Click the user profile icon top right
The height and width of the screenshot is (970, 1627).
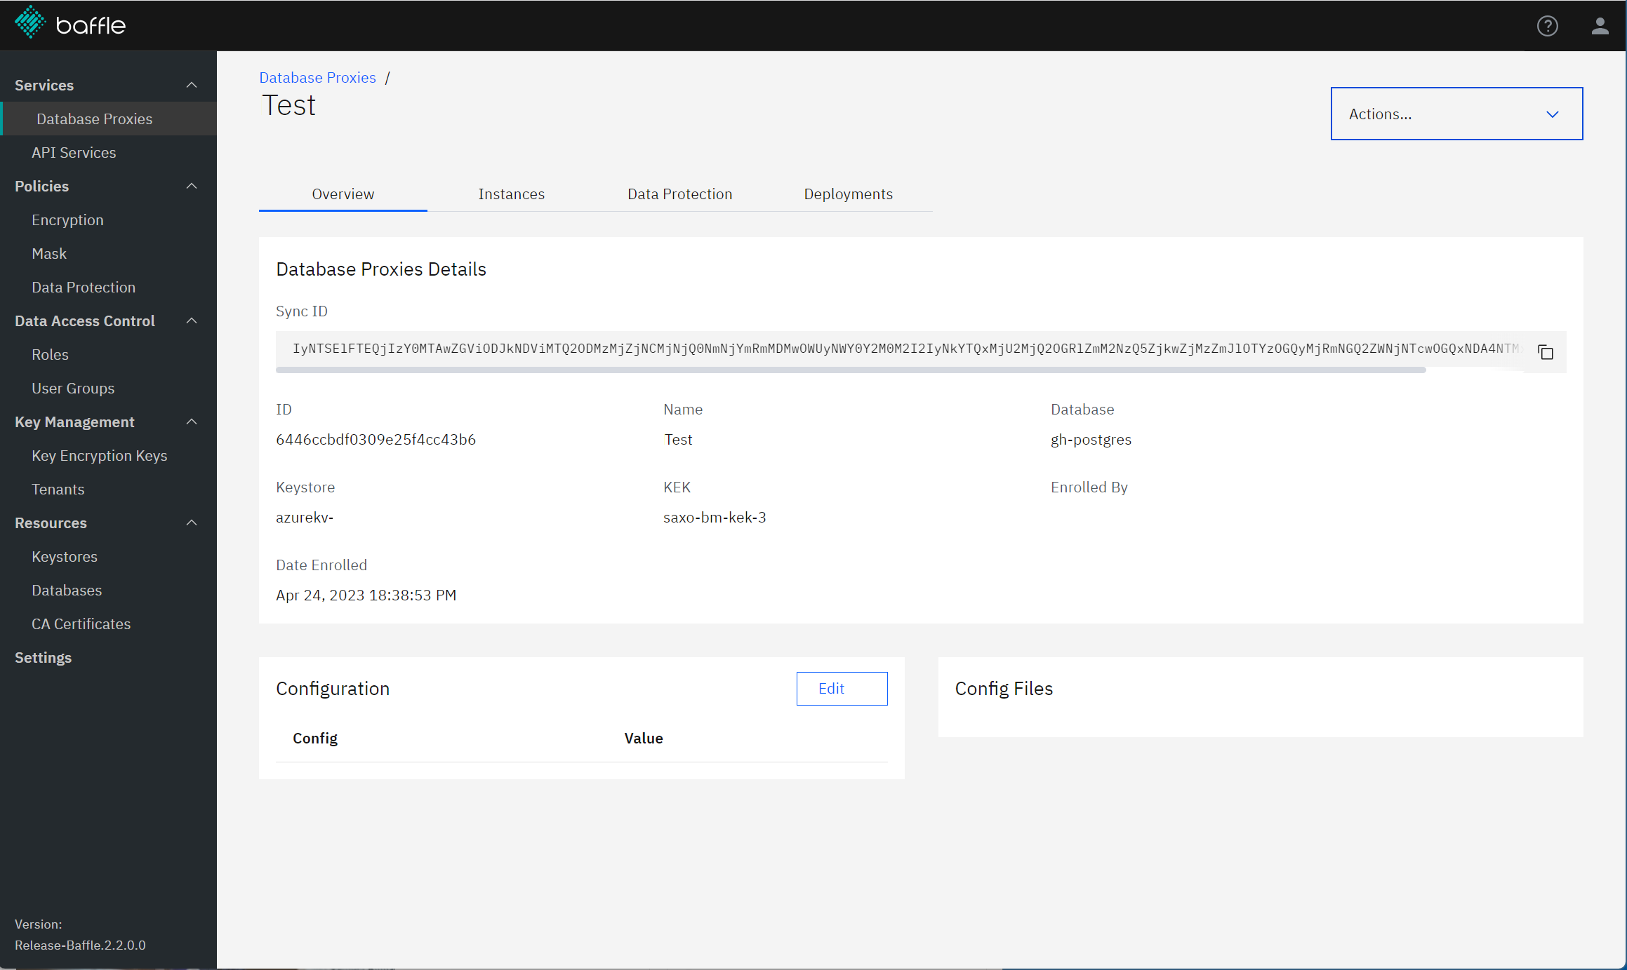click(x=1600, y=27)
